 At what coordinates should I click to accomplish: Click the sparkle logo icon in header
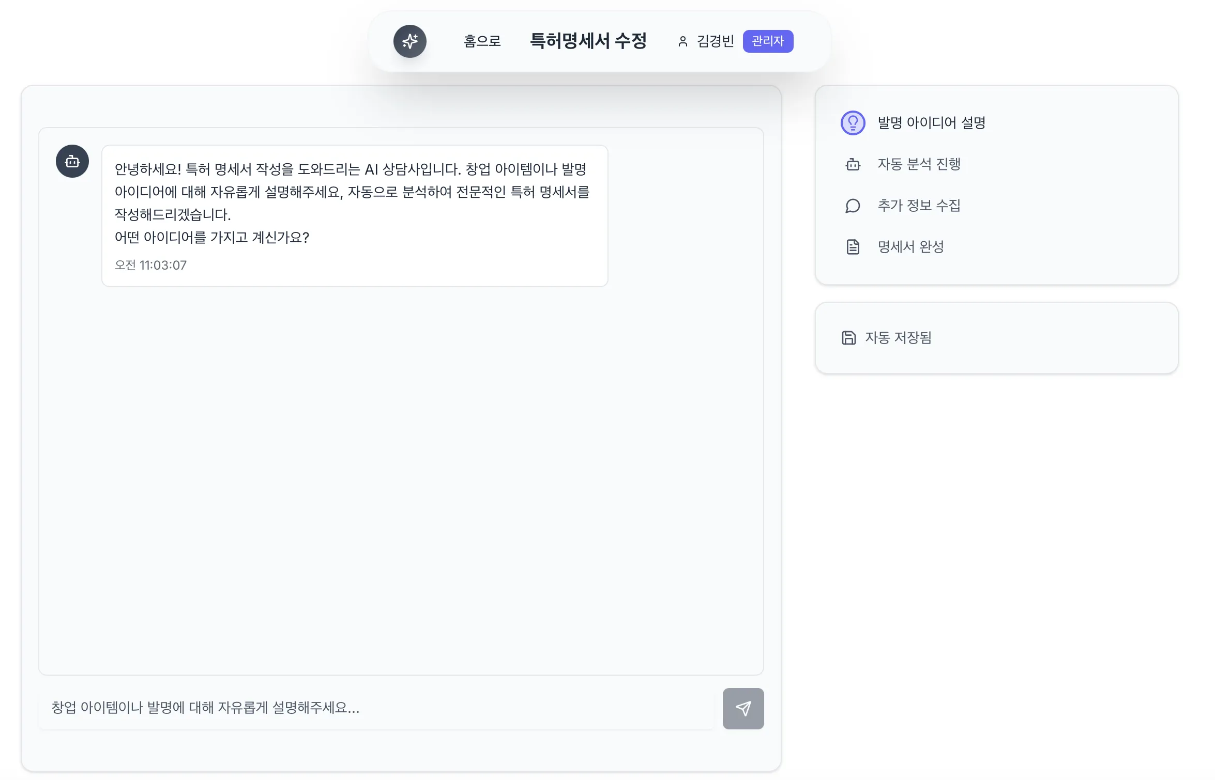(x=409, y=41)
